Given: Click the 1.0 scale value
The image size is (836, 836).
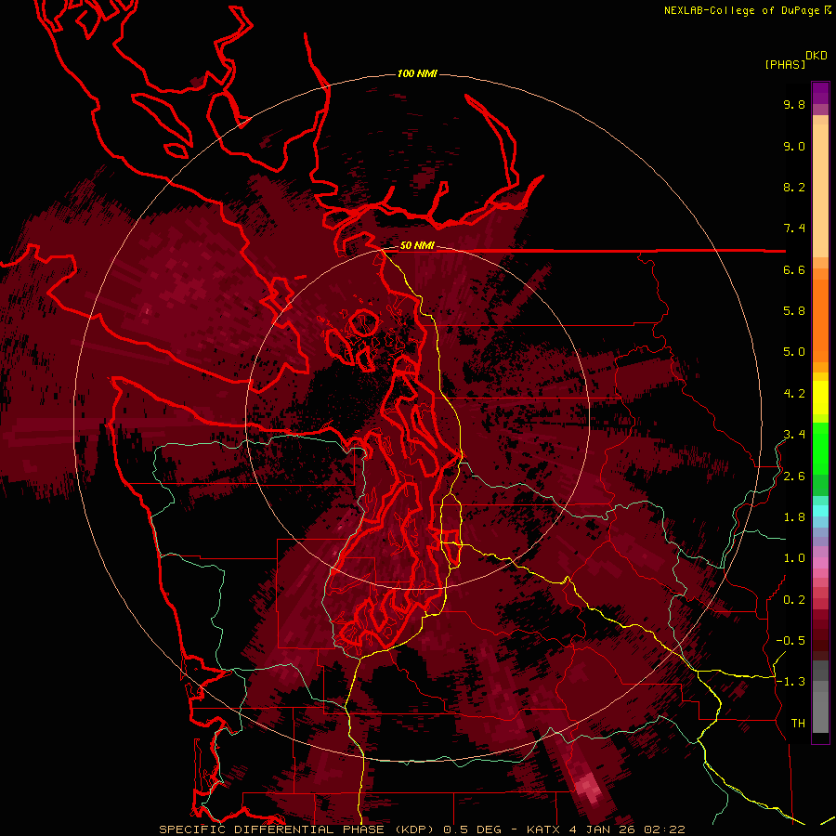Looking at the screenshot, I should (794, 558).
